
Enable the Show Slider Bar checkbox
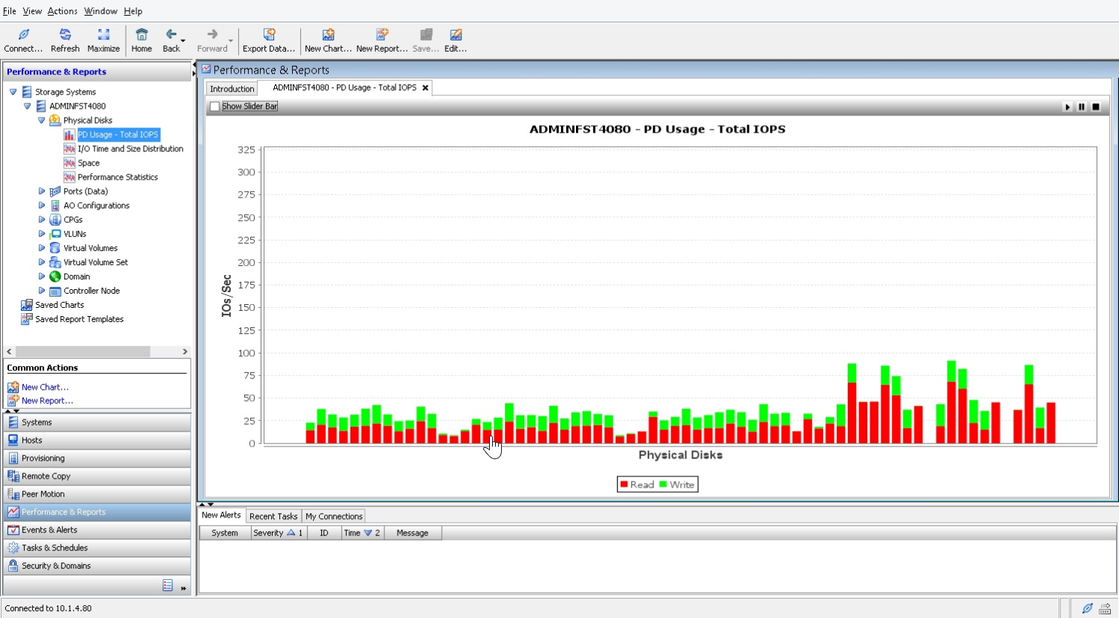[x=215, y=106]
